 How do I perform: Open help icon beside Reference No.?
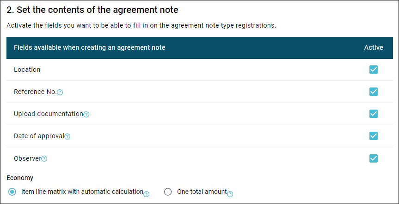[x=60, y=93]
